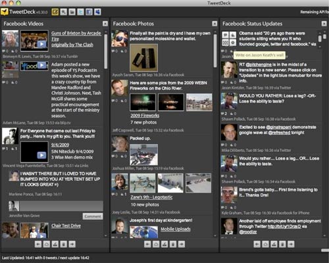This screenshot has height=263, width=329.
Task: Open the Joseph's first day at kindergarten photo
Action: [143, 232]
